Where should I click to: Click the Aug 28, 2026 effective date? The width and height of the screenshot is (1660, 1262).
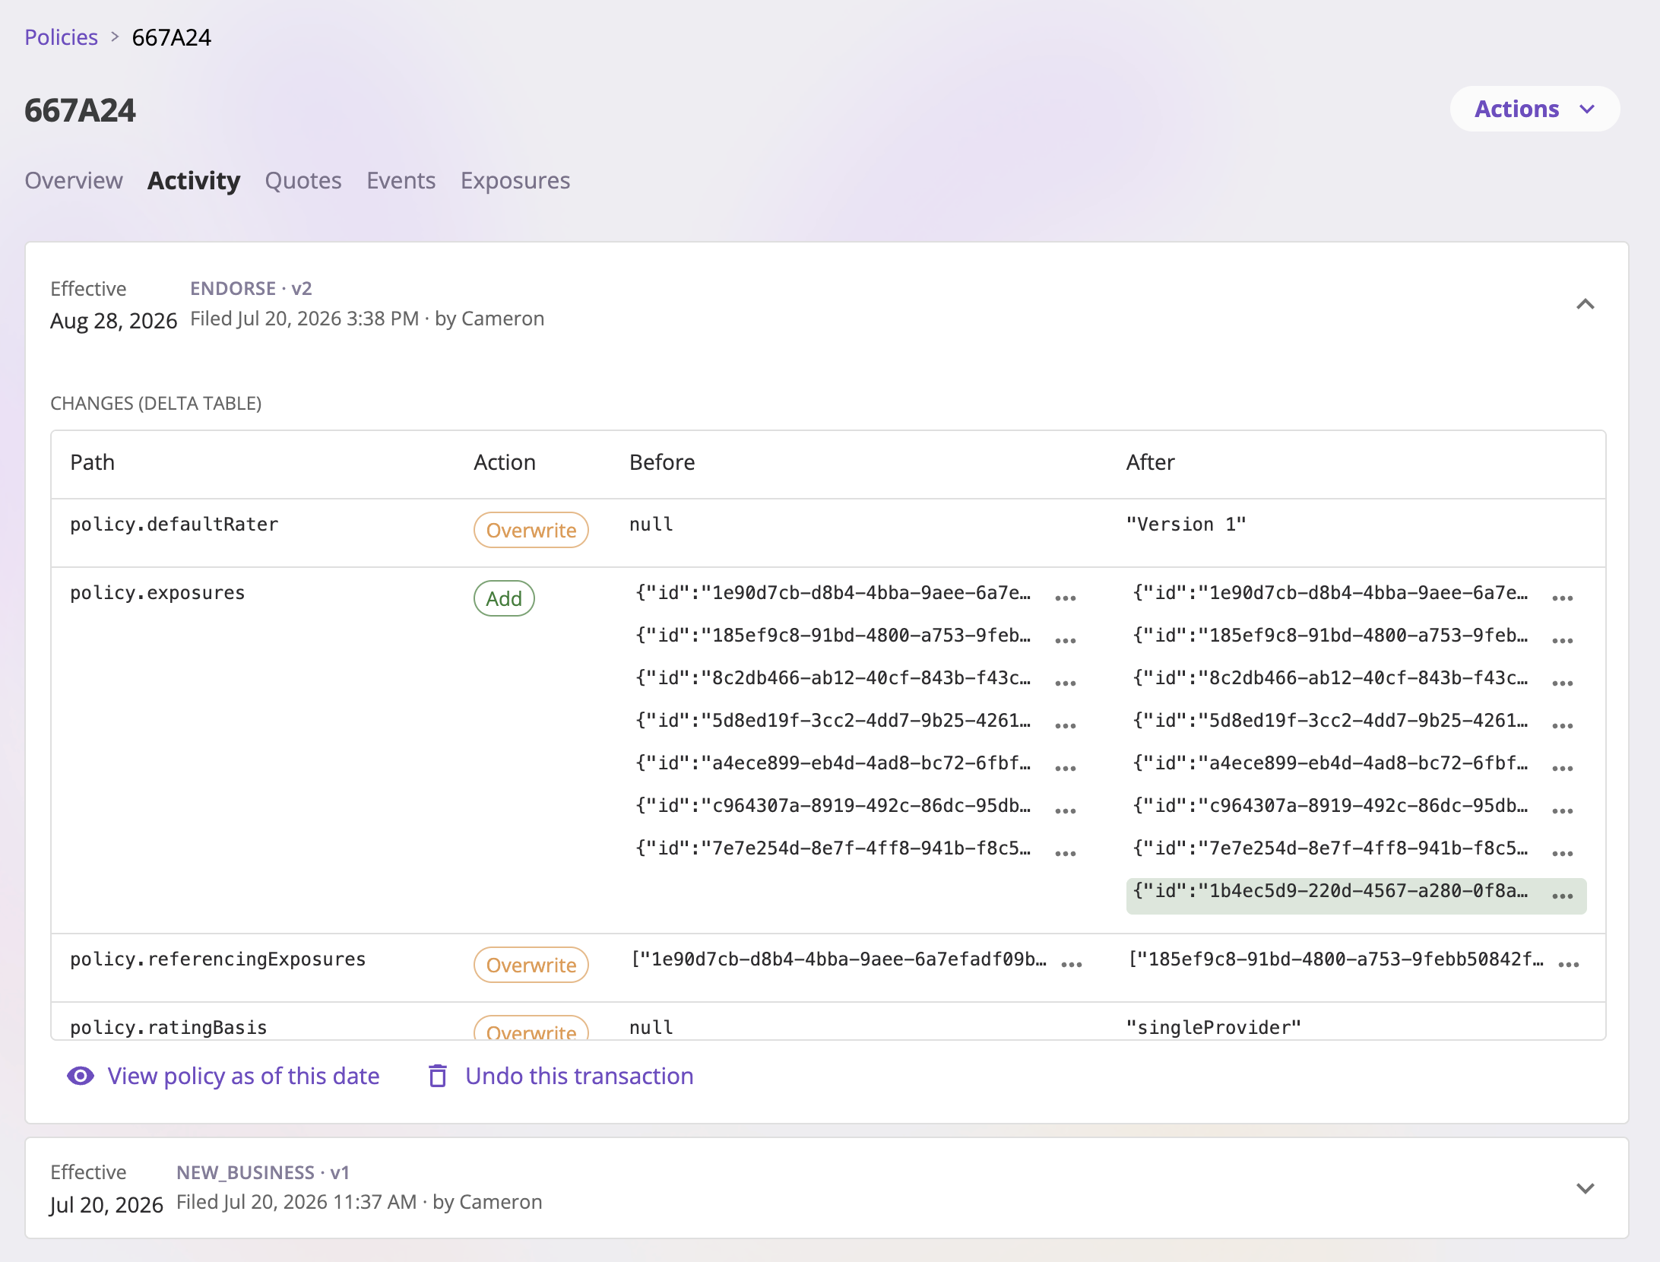point(113,321)
